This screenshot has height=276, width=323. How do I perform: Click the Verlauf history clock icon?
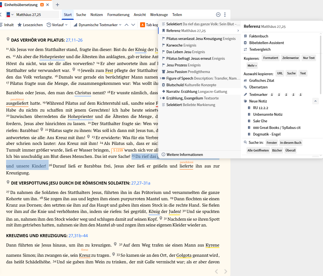(x=49, y=25)
